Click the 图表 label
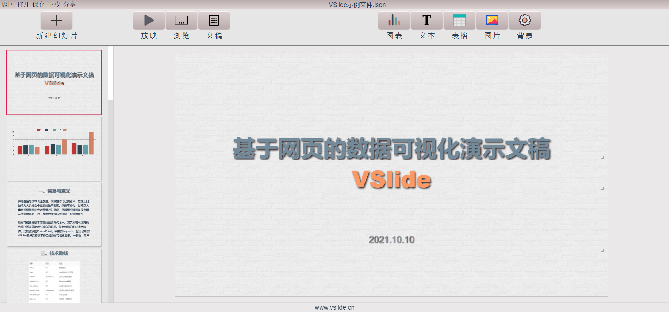Image resolution: width=669 pixels, height=312 pixels. (394, 36)
